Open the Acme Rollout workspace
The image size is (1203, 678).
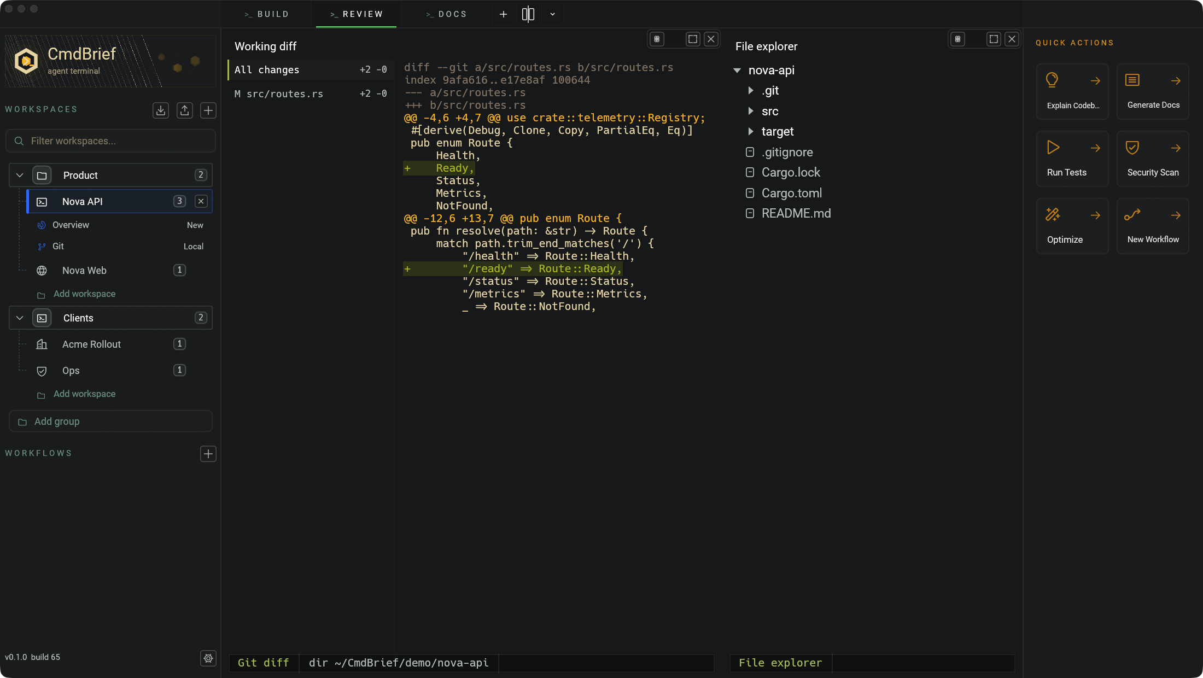pyautogui.click(x=110, y=344)
